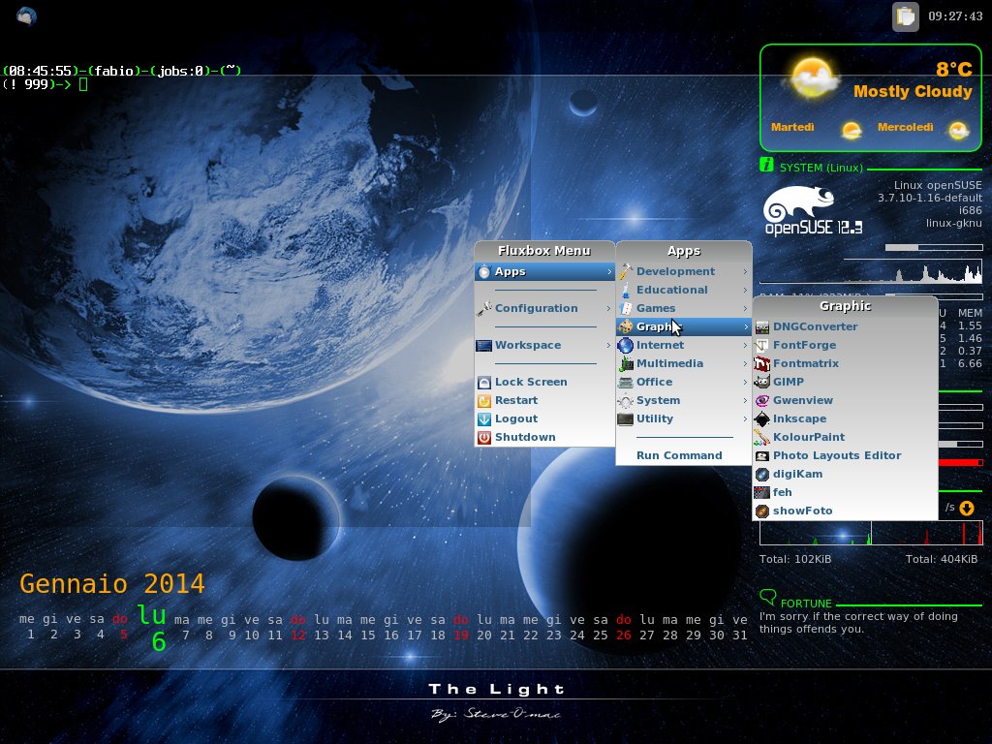
Task: Click the Development hammer icon
Action: pos(626,271)
